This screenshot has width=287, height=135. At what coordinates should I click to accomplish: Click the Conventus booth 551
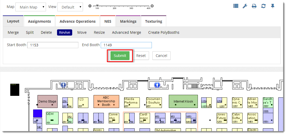click(114, 118)
